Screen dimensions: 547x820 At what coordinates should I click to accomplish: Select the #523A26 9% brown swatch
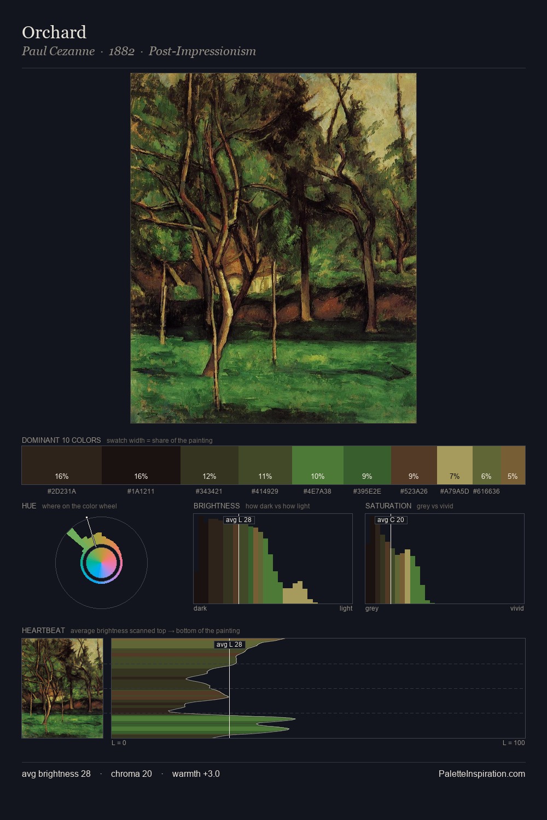(414, 465)
